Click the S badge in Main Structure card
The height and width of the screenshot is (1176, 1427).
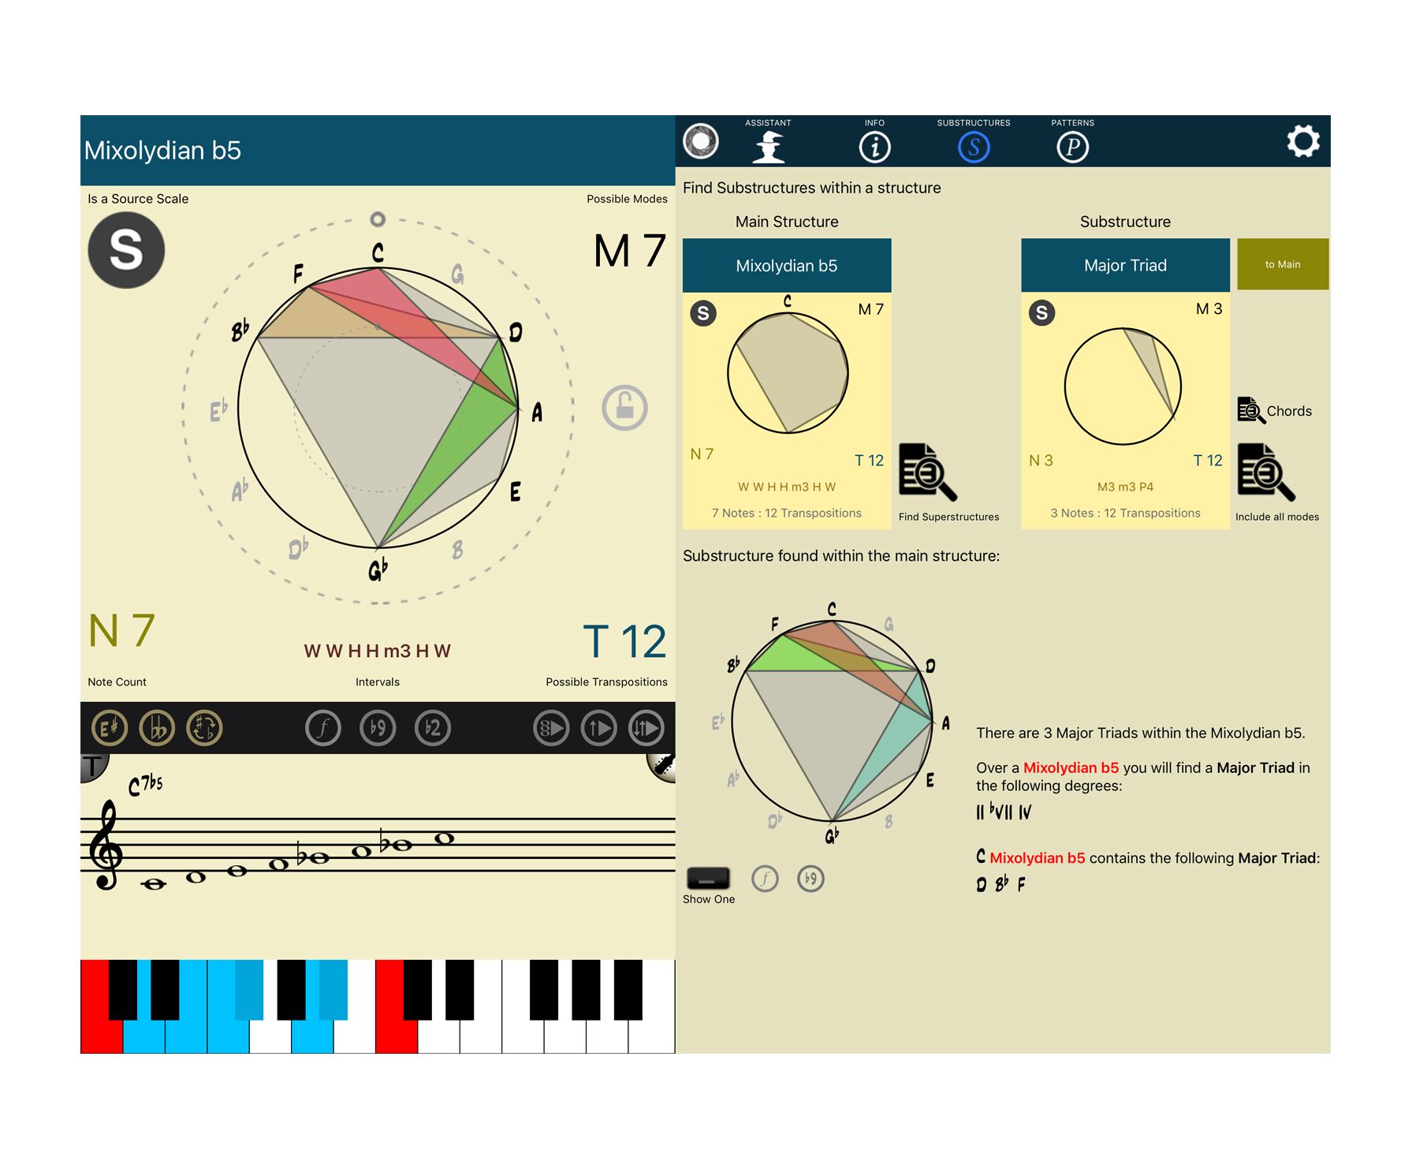pyautogui.click(x=703, y=313)
